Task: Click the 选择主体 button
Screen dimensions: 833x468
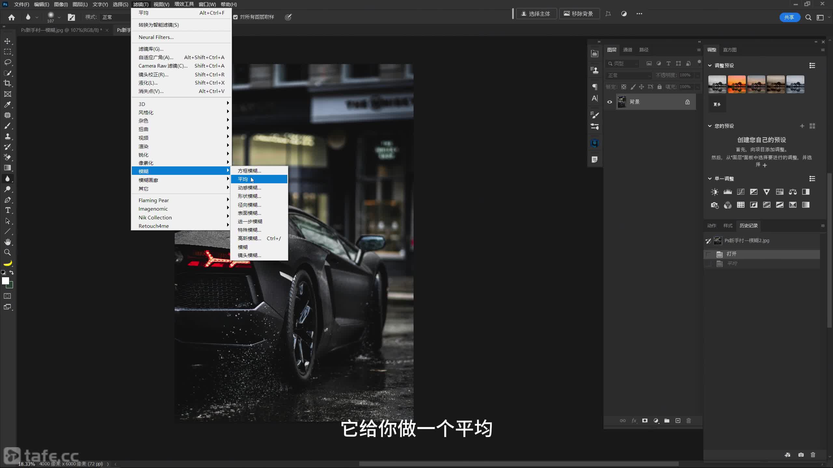Action: click(536, 14)
